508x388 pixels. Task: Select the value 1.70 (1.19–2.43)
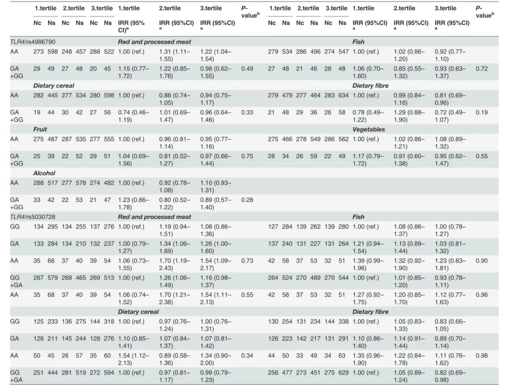174,264
